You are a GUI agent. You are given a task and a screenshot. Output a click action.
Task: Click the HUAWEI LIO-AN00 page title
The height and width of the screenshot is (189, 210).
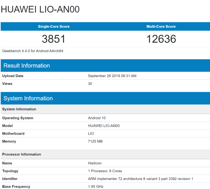click(40, 9)
